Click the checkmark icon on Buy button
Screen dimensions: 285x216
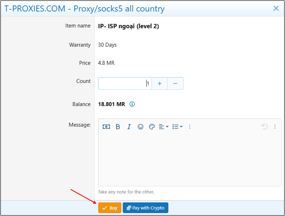pyautogui.click(x=105, y=208)
